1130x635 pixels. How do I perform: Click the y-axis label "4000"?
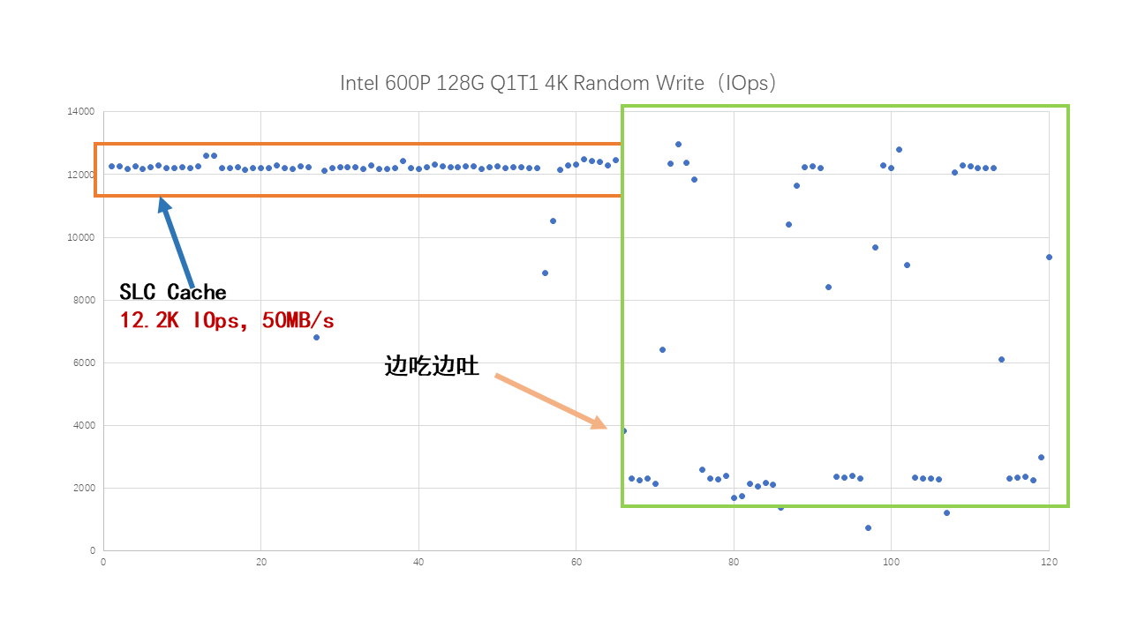coord(83,425)
